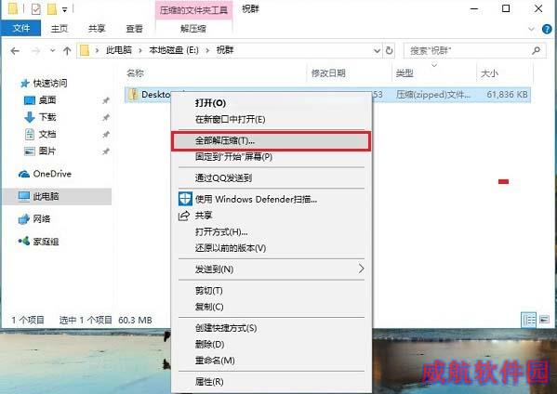The image size is (557, 394).
Task: Select the Desktop zip file icon
Action: pos(133,95)
